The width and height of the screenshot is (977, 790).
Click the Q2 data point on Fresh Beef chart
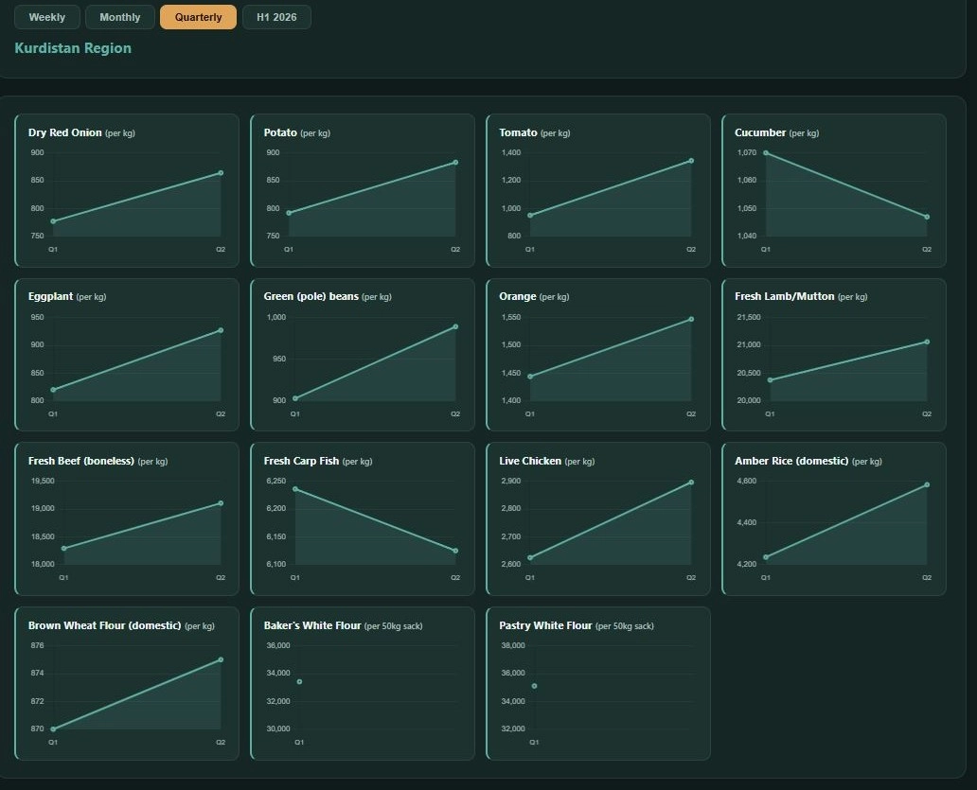(x=221, y=503)
